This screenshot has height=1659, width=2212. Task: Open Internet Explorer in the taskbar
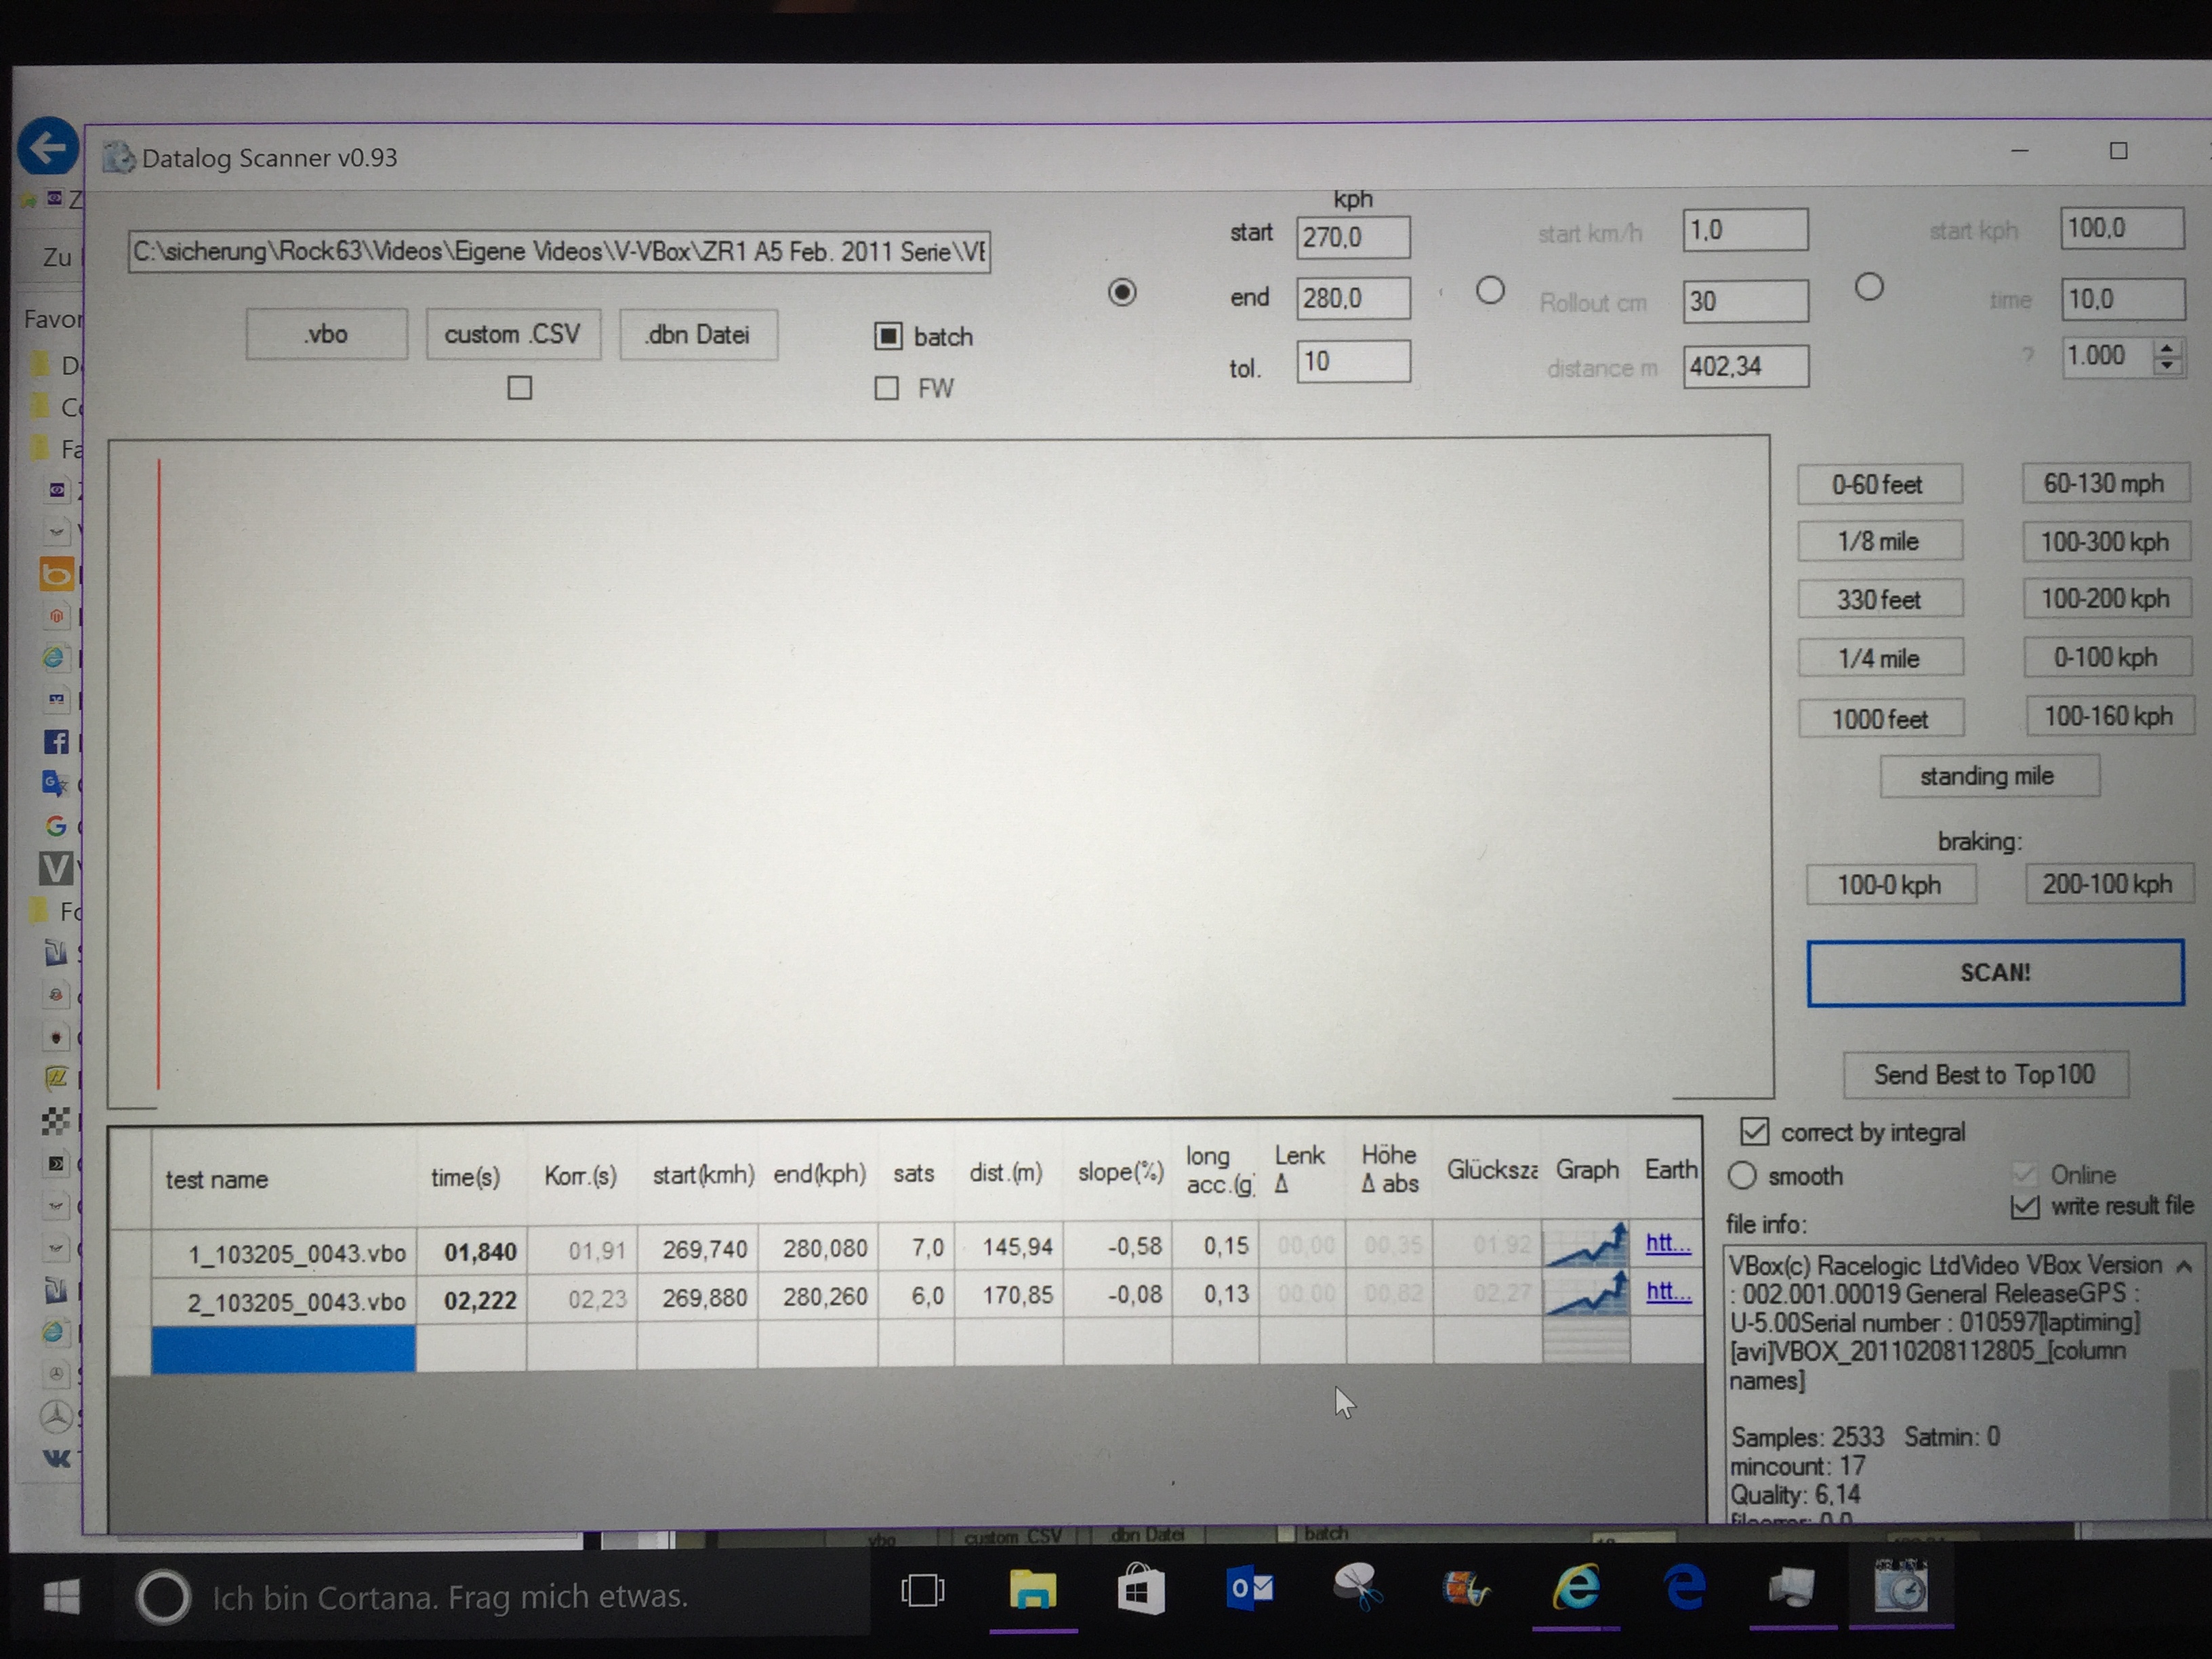coord(1576,1588)
